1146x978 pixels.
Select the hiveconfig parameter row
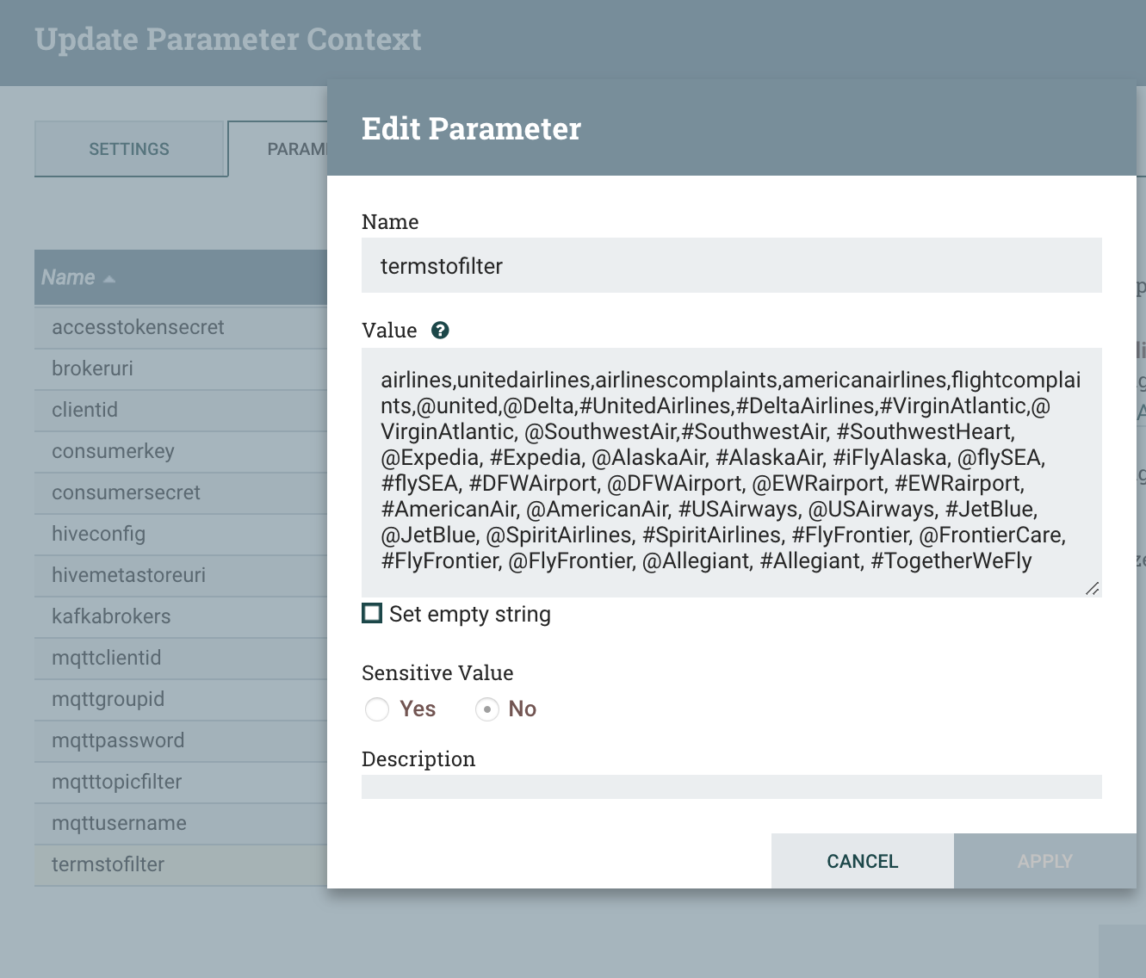pos(181,535)
